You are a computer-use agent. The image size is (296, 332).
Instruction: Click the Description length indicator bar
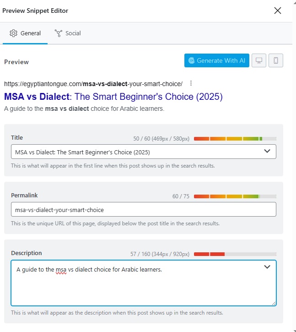(235, 254)
